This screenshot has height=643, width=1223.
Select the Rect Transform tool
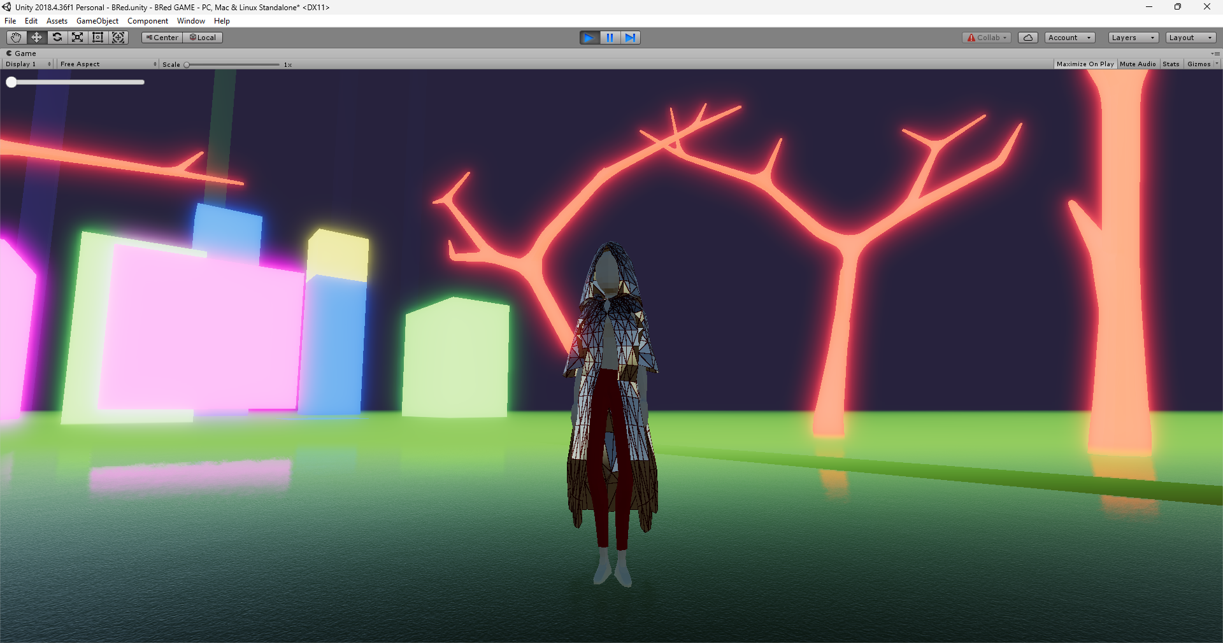97,38
